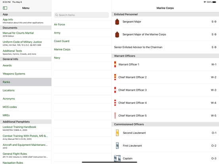Viewport: 219px width, 164px height.
Task: Click the O-1 pay grade label
Action: tap(214, 133)
